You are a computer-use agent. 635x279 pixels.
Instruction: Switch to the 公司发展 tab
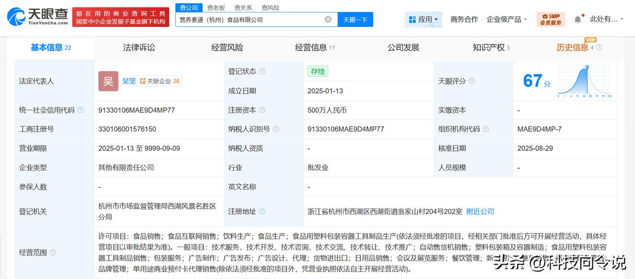(x=403, y=48)
